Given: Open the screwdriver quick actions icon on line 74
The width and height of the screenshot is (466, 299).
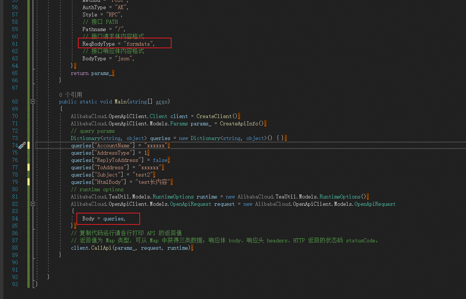Looking at the screenshot, I should (22, 145).
